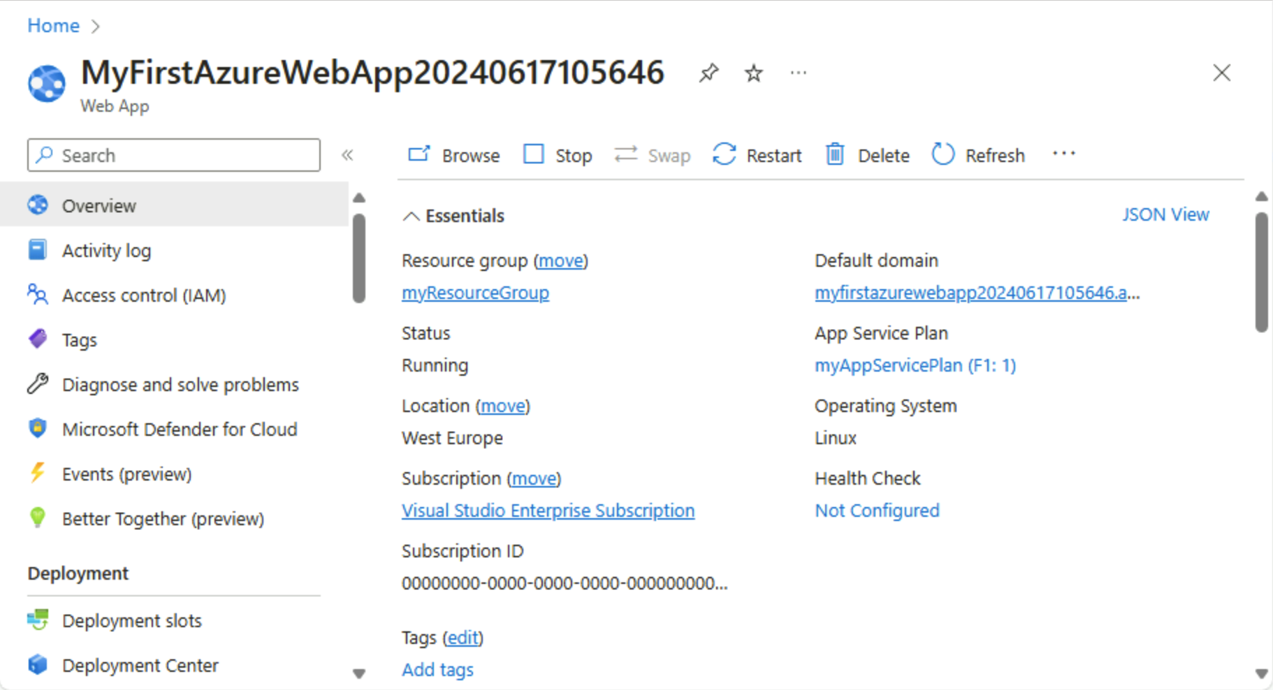Collapse the Essentials section

412,216
